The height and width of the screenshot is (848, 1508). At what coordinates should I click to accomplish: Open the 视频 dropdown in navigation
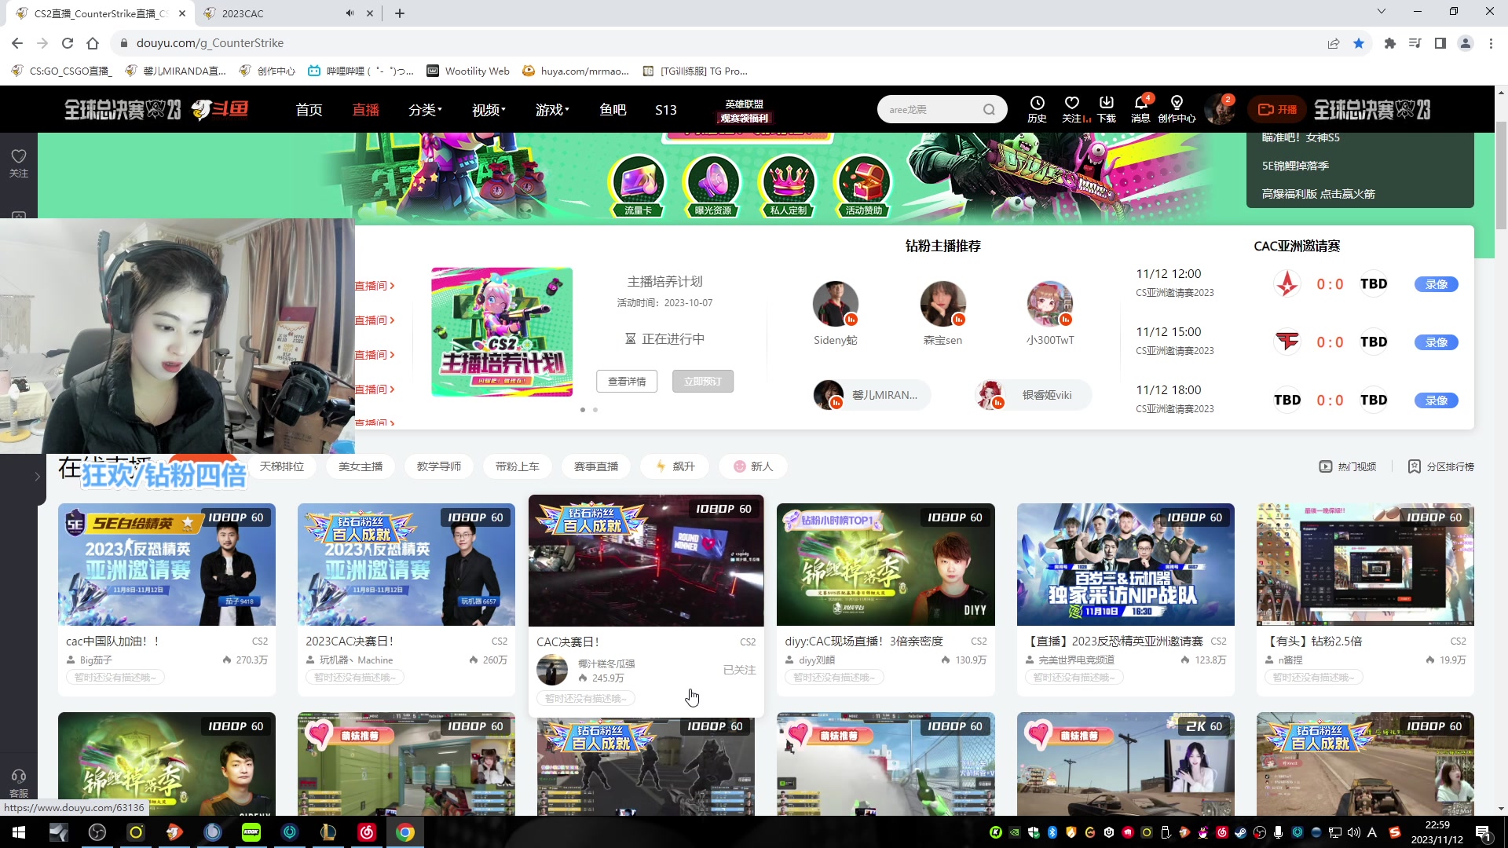click(489, 110)
